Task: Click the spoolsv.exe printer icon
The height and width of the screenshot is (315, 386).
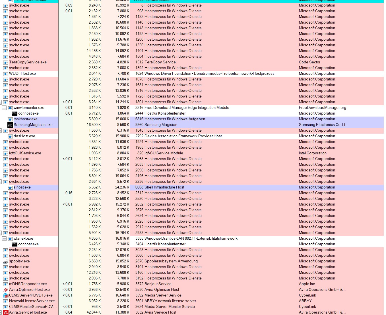Action: click(5, 261)
